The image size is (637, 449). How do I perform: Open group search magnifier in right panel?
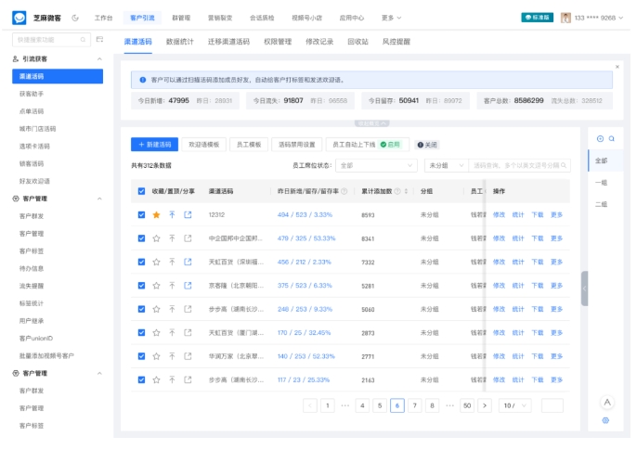point(612,139)
